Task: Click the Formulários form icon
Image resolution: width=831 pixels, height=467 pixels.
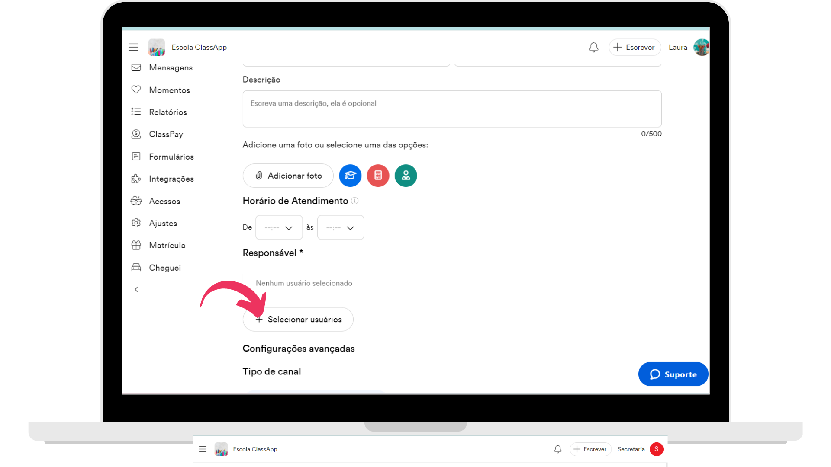Action: [x=136, y=156]
